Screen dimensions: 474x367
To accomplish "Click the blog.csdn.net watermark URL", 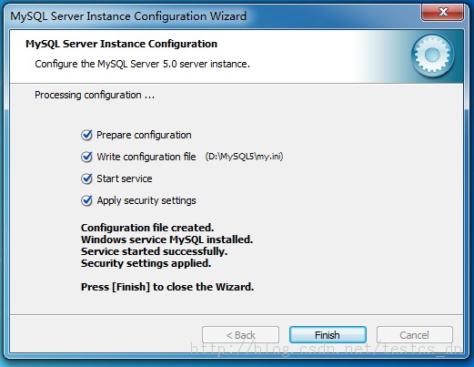I will [326, 349].
